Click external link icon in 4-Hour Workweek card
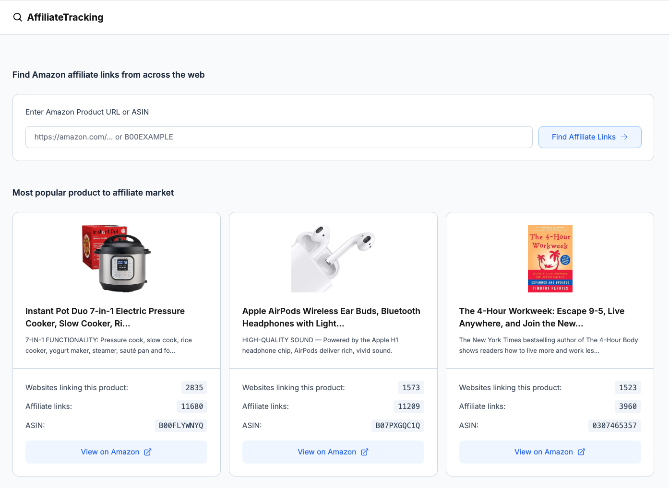 click(582, 452)
